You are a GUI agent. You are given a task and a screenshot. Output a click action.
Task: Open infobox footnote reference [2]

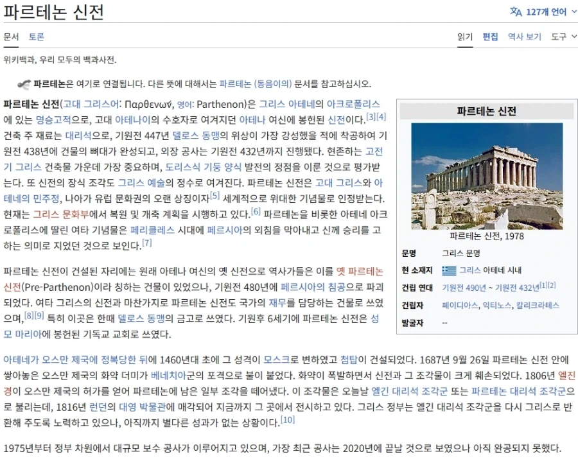(x=552, y=285)
